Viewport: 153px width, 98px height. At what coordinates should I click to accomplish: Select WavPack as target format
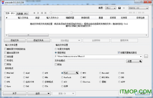[62, 77]
